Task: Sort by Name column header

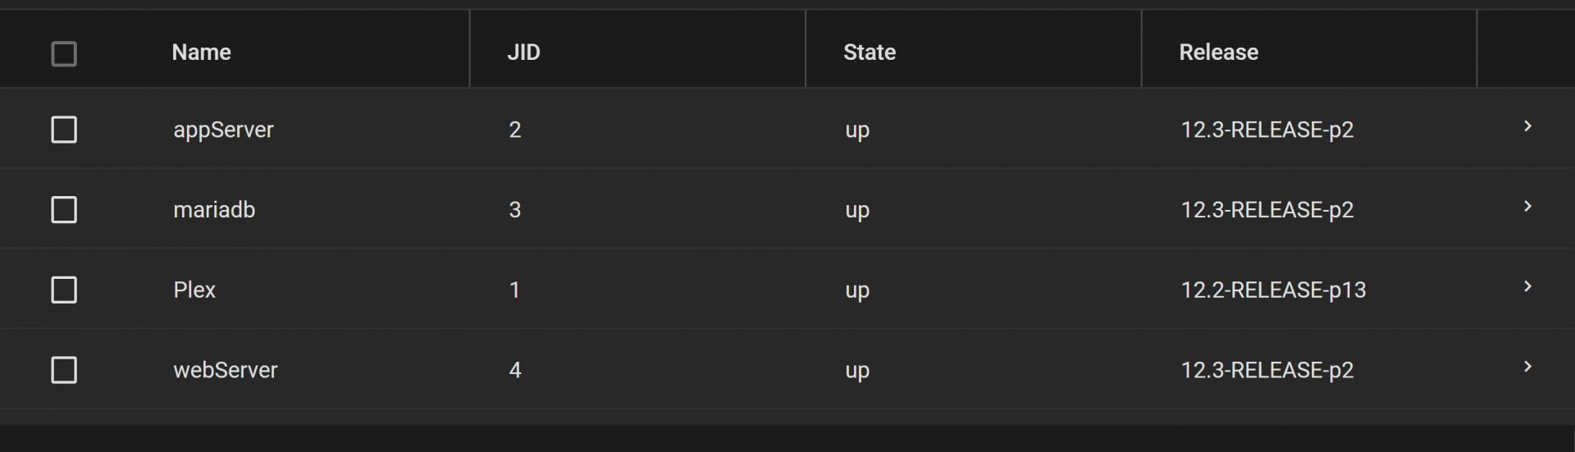Action: pos(202,53)
